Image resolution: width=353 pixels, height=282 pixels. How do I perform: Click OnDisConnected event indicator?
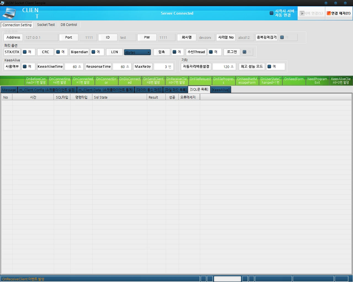point(130,81)
